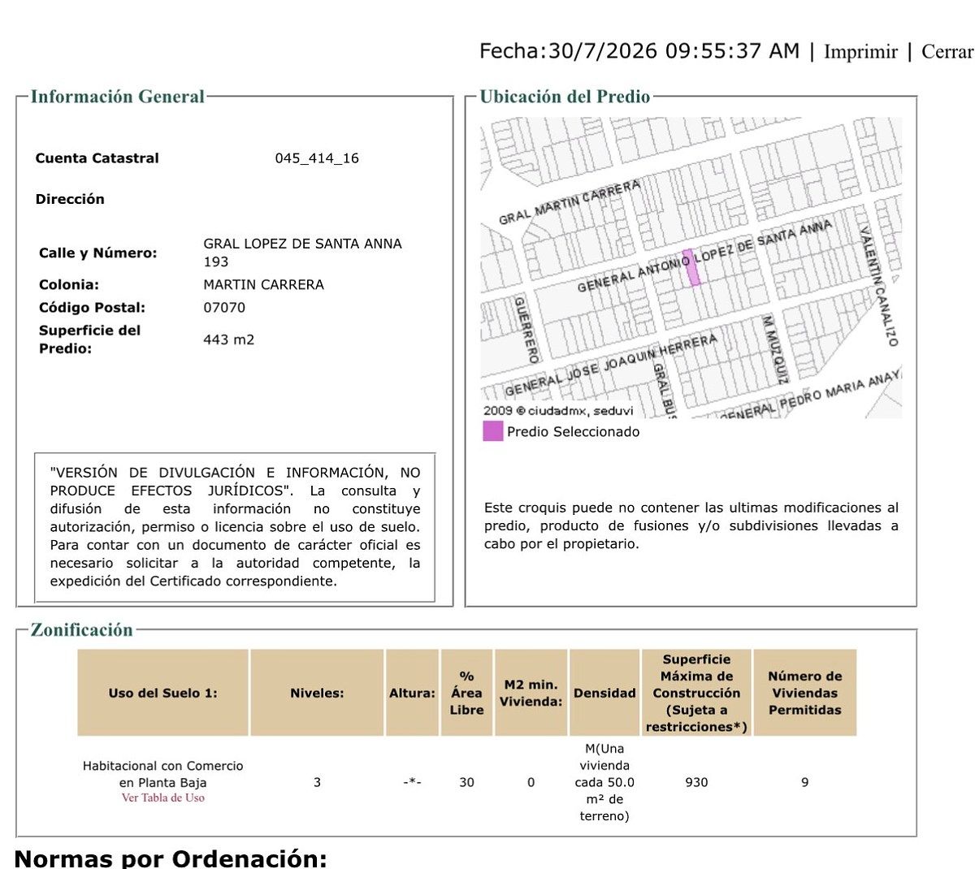Screen dimensions: 975x869
Task: Click the Zonificación section title
Action: tap(81, 629)
